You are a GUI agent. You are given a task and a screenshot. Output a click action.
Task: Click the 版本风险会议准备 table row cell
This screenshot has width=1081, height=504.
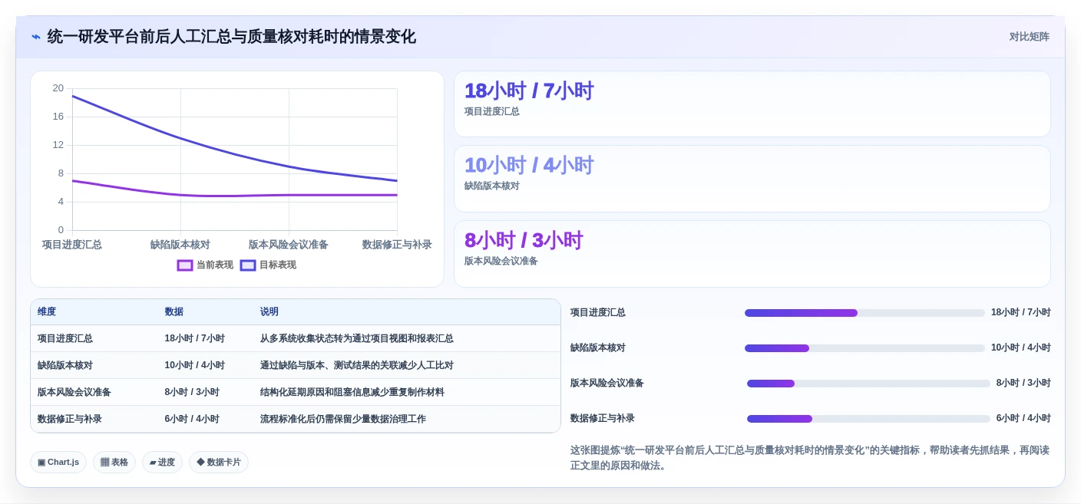74,392
